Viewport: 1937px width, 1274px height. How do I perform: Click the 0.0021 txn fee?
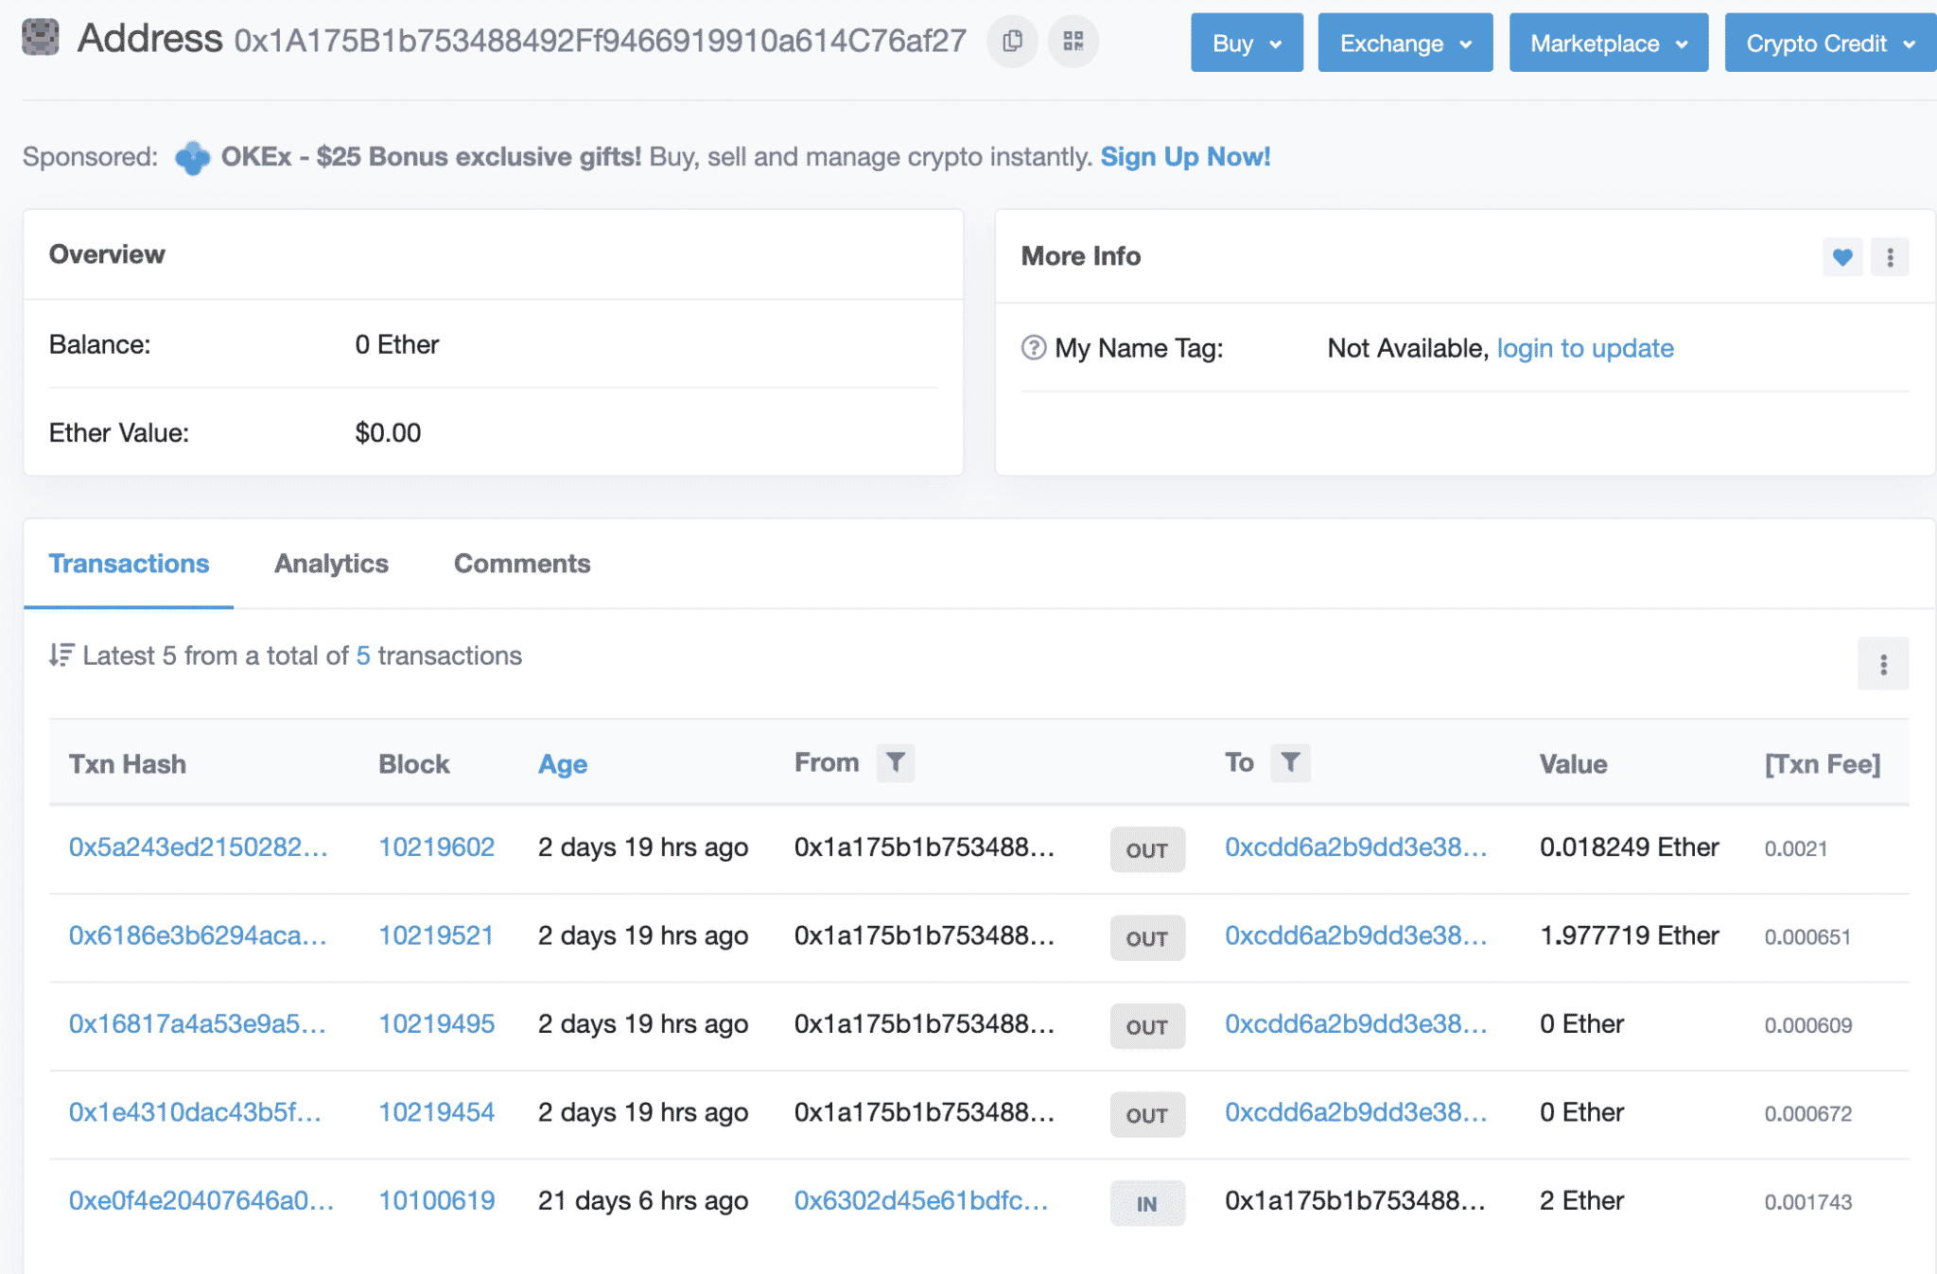point(1796,849)
